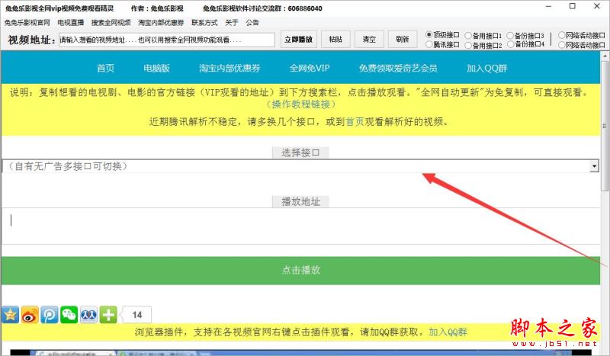This screenshot has width=610, height=356.
Task: Open the 电视直播 menu
Action: tap(70, 23)
